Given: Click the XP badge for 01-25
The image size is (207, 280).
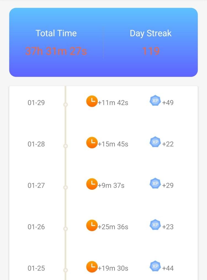Looking at the screenshot, I should (x=155, y=266).
